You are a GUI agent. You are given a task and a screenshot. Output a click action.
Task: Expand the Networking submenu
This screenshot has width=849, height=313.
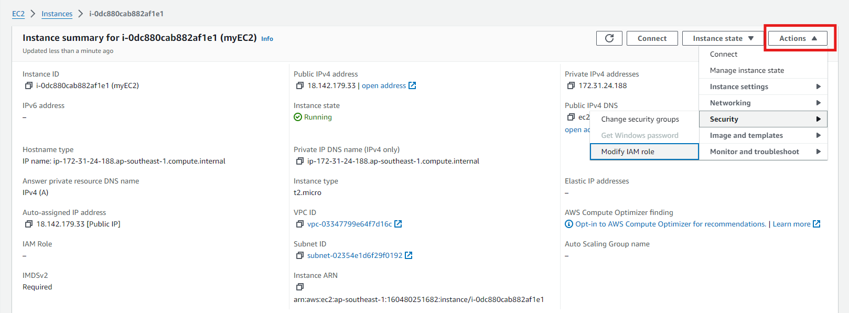[763, 103]
